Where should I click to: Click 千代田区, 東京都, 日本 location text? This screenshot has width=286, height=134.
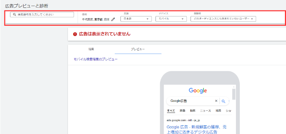click(96, 20)
